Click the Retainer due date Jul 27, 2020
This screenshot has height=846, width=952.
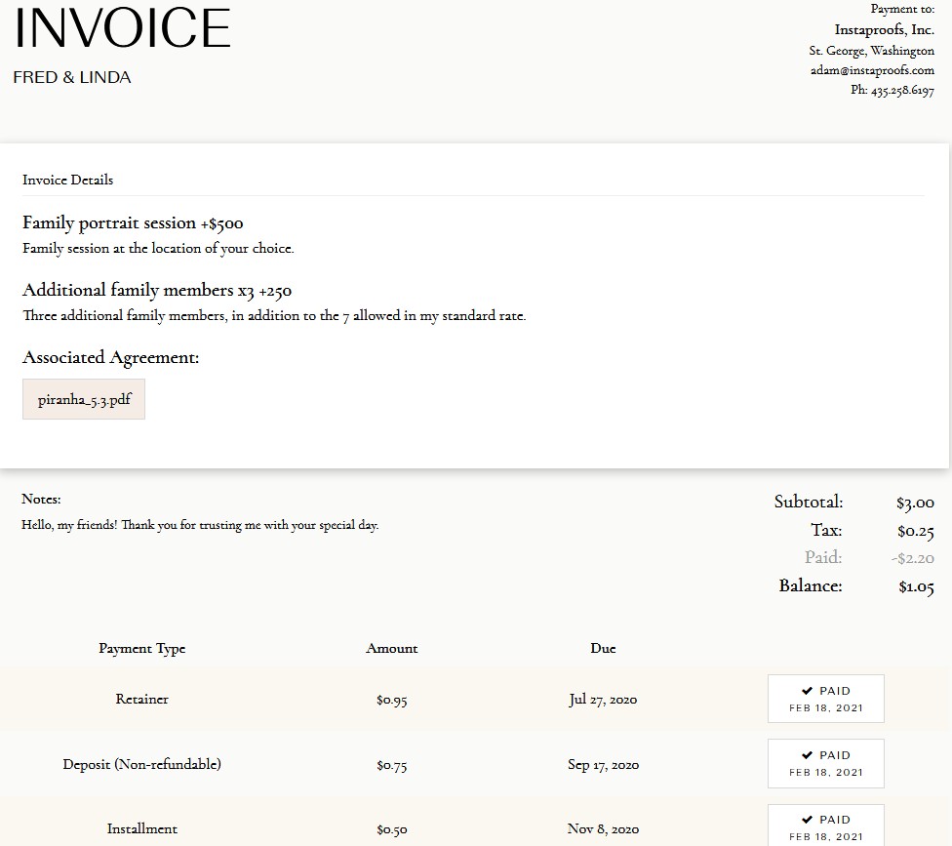click(603, 700)
